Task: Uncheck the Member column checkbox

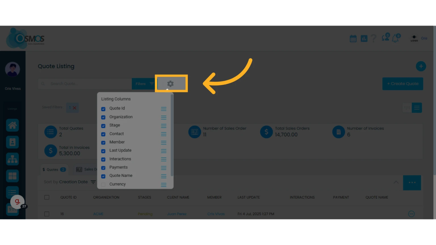Action: tap(103, 142)
